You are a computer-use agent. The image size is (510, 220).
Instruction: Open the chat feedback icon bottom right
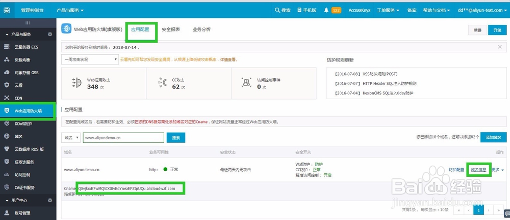507,213
